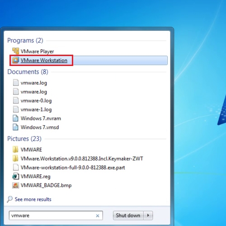Open the first vmware.log file icon
This screenshot has height=226, width=226.
(x=16, y=83)
